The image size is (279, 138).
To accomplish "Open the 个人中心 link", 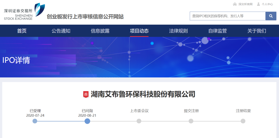I will 267,4.
